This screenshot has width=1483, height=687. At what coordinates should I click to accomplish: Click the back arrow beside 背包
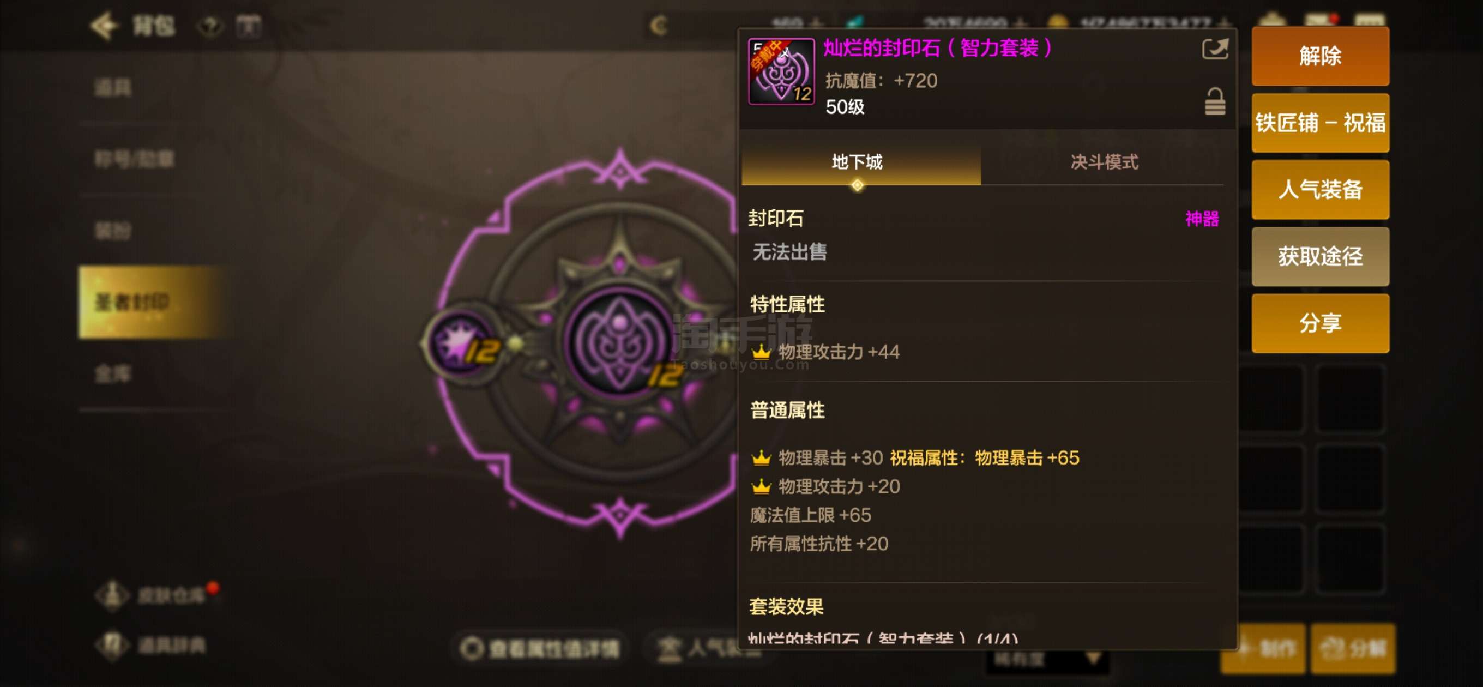tap(104, 25)
